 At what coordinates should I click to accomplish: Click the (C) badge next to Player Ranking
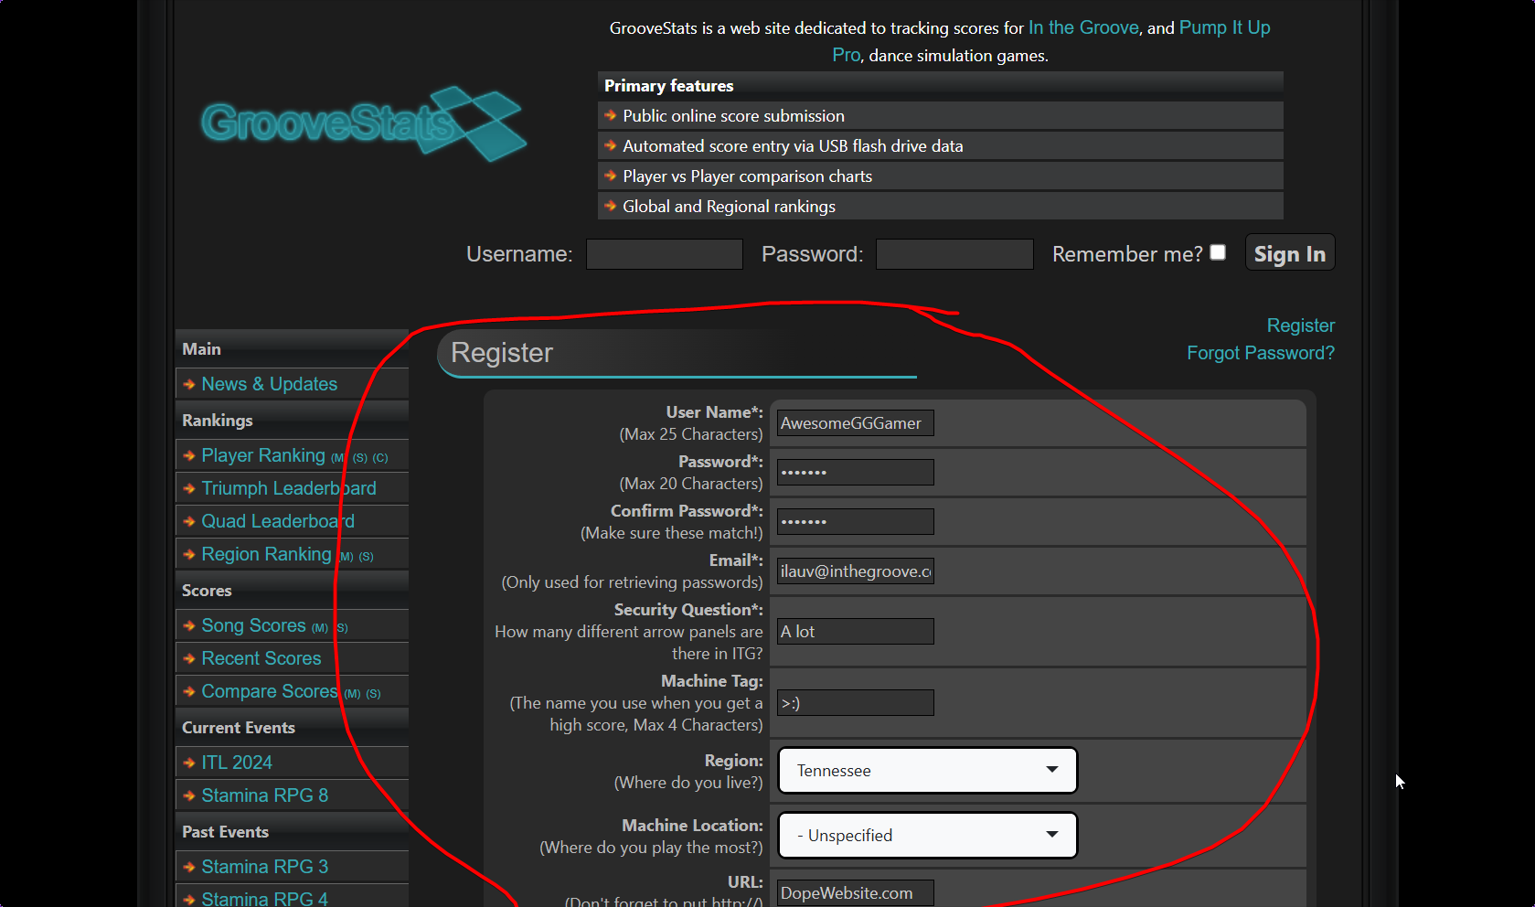point(380,458)
